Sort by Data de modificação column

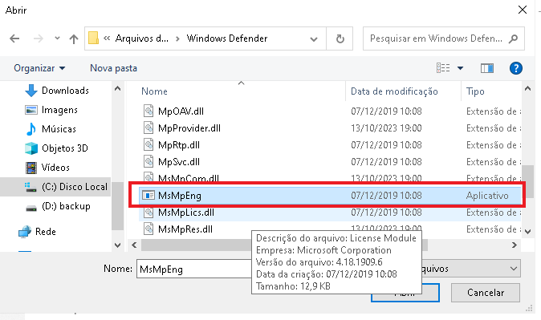(x=394, y=91)
